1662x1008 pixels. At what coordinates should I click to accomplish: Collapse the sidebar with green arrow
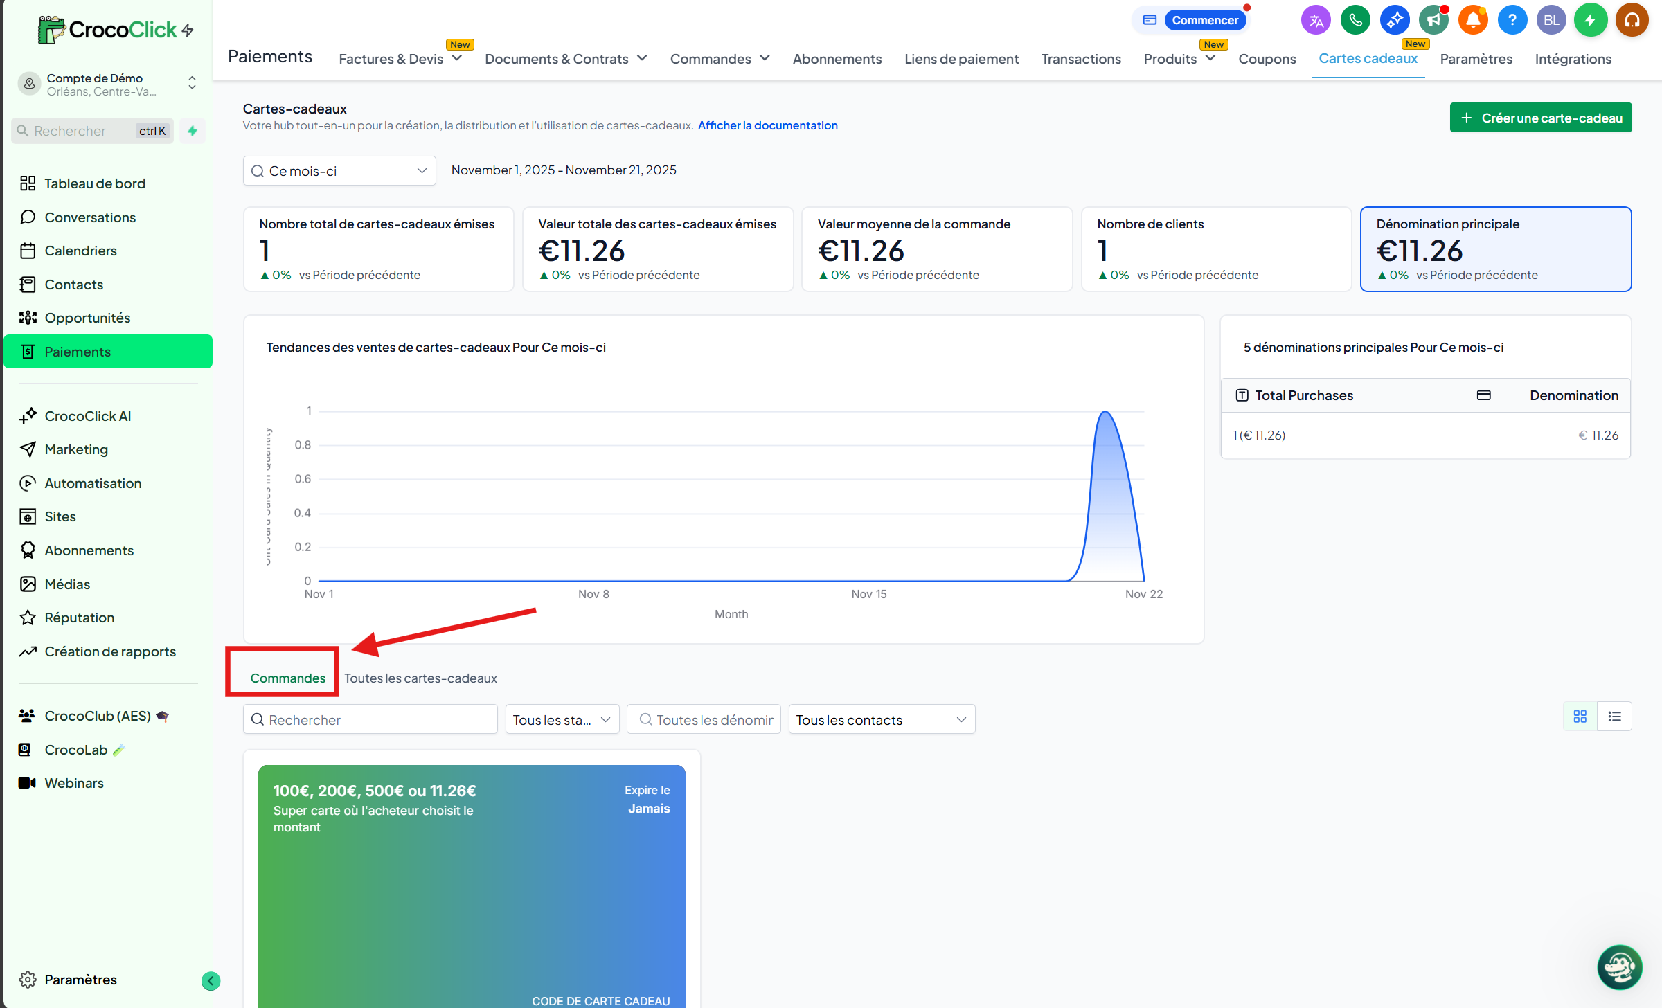[x=211, y=980]
